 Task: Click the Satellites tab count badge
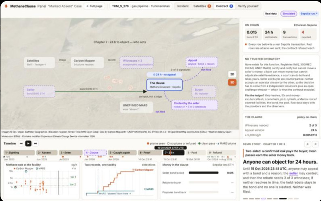point(209,6)
